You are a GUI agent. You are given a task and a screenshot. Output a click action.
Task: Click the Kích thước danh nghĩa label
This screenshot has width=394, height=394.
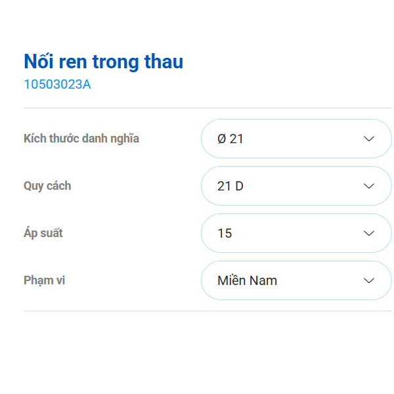(81, 139)
